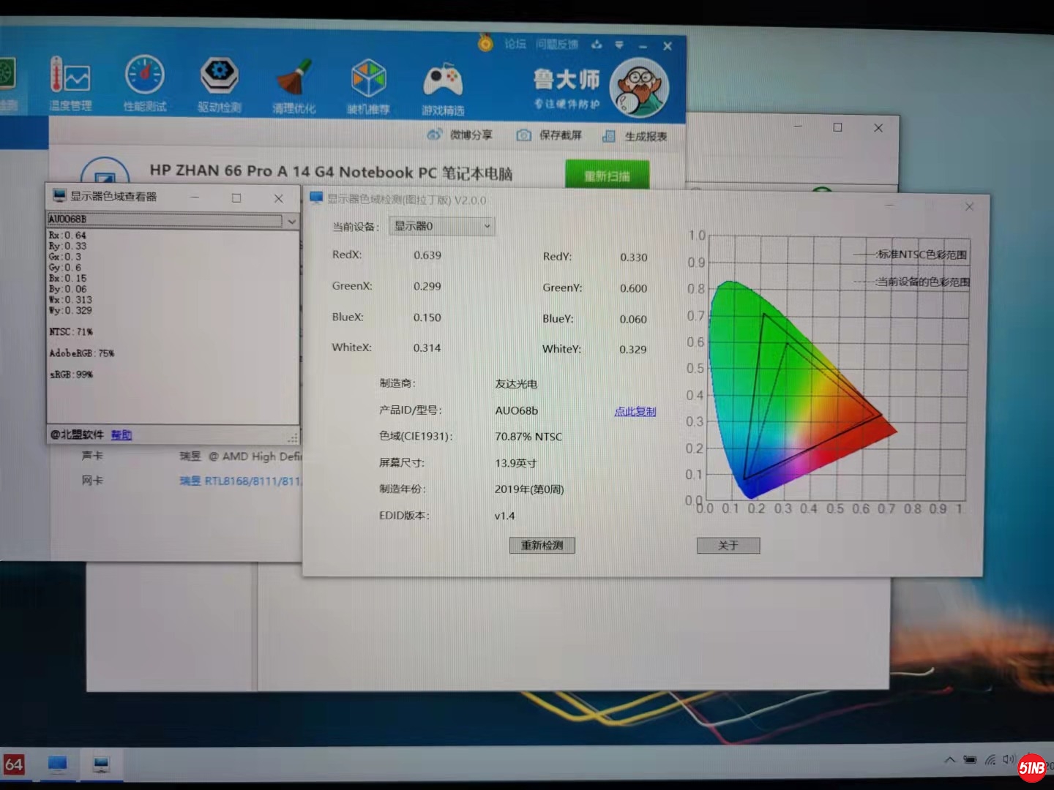Click the volume icon in system tray
Screen dimensions: 1054x790
pyautogui.click(x=1009, y=759)
